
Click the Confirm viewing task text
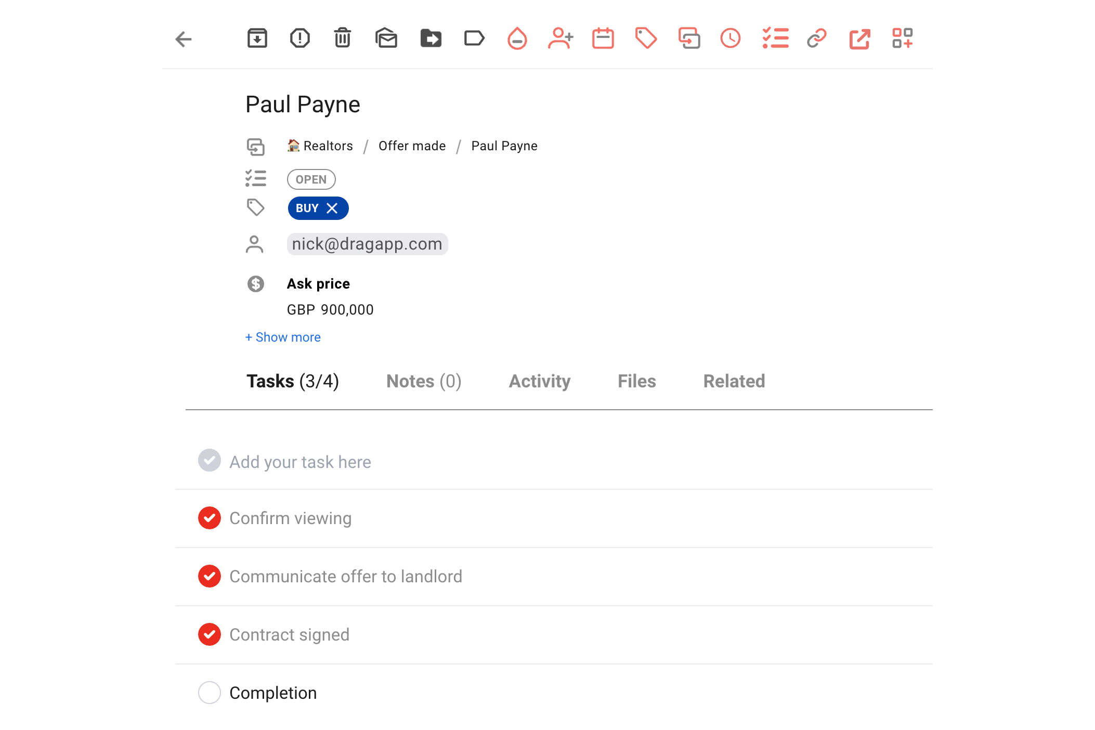(x=291, y=518)
